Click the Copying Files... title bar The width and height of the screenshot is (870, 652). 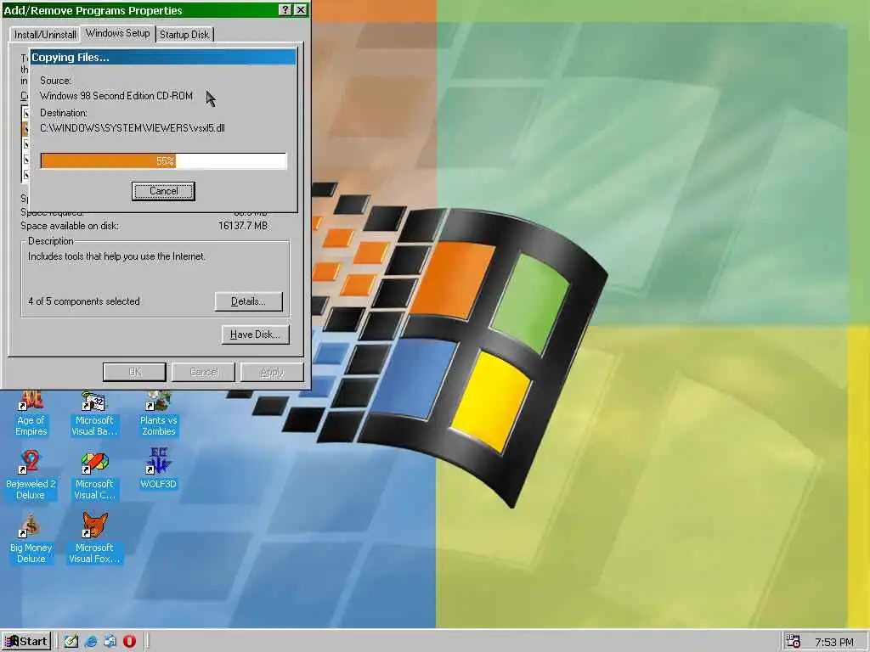click(x=163, y=57)
